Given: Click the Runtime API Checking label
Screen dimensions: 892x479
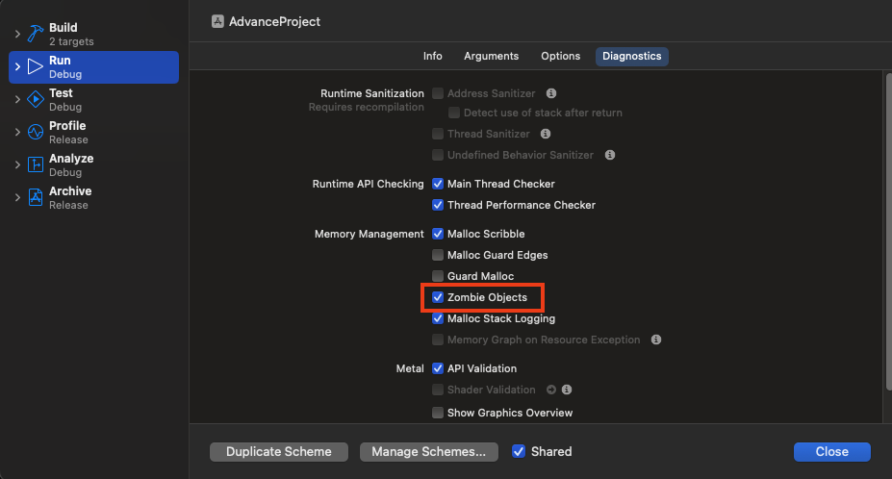Looking at the screenshot, I should [x=369, y=184].
